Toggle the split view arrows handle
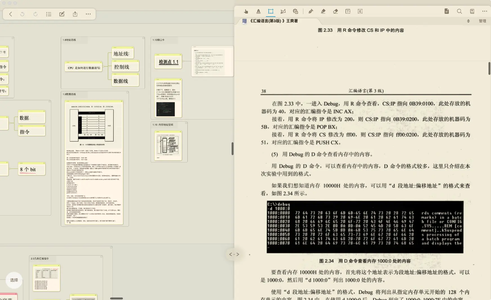Image resolution: width=491 pixels, height=300 pixels. 234,254
